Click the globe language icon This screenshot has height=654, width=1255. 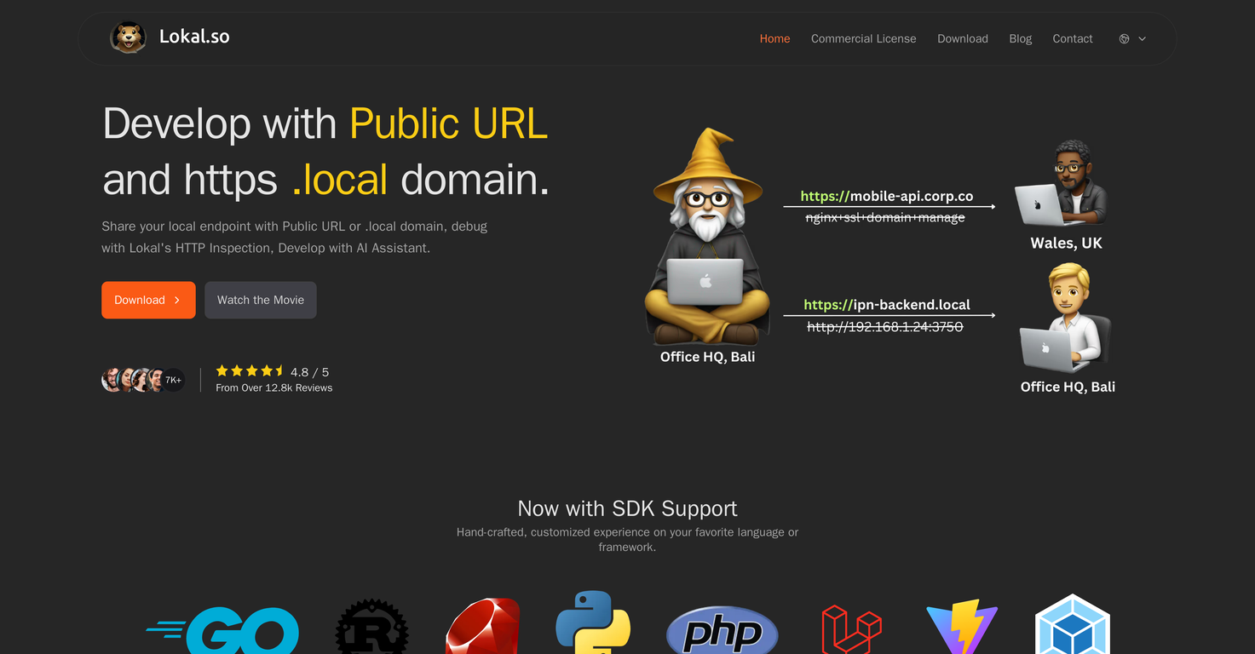click(1123, 38)
